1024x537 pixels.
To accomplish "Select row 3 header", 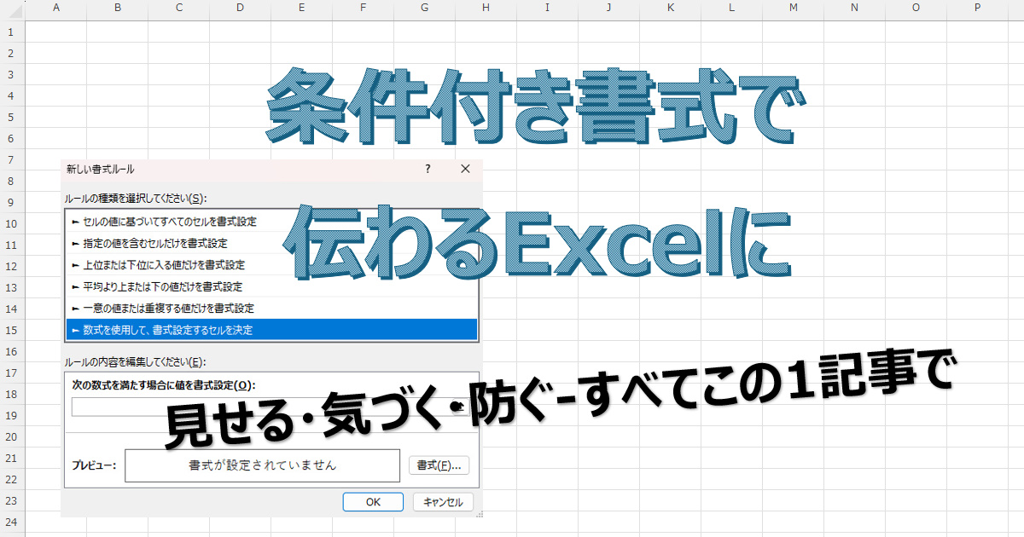I will click(12, 74).
